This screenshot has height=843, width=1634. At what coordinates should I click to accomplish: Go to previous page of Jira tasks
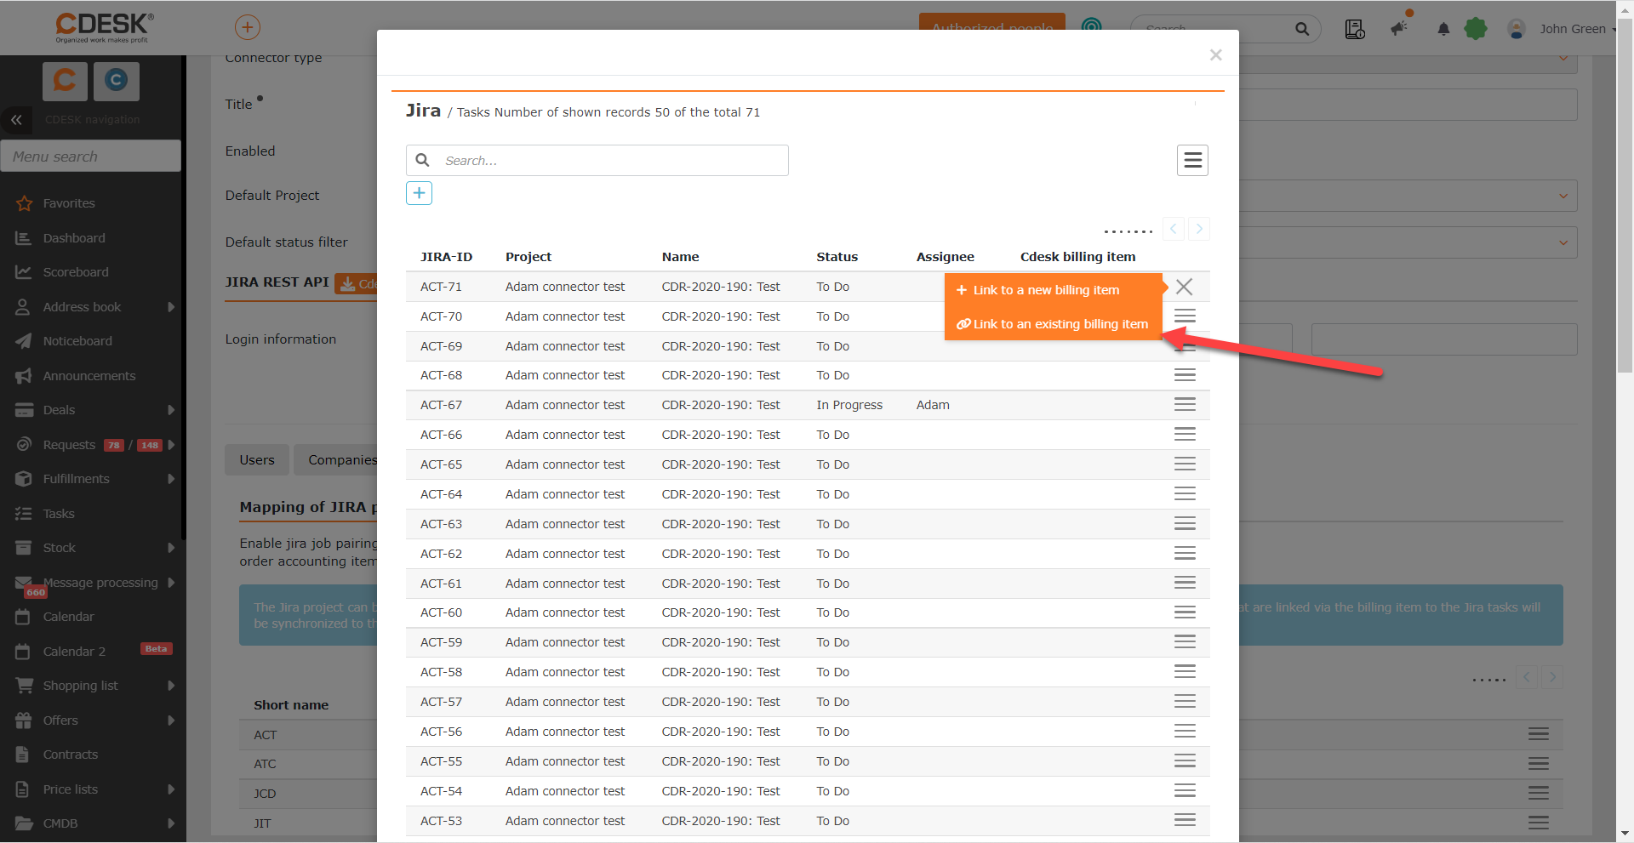(x=1174, y=229)
